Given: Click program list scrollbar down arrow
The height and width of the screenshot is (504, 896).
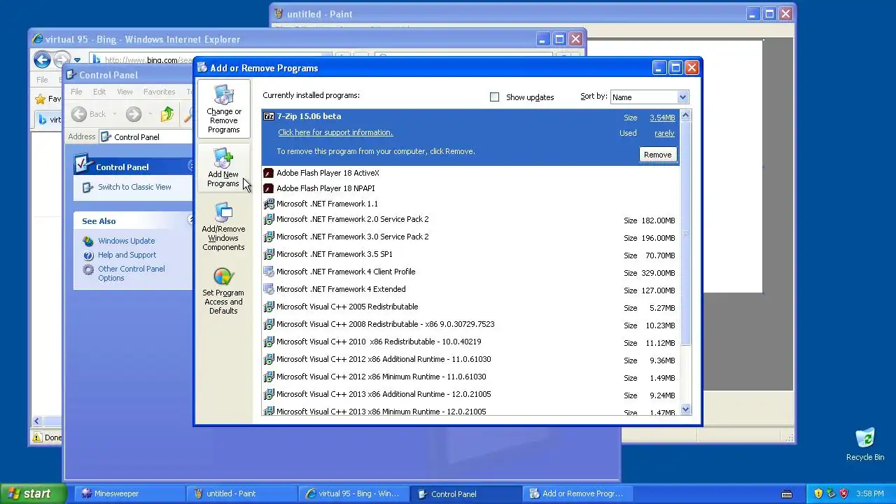Looking at the screenshot, I should click(x=685, y=409).
